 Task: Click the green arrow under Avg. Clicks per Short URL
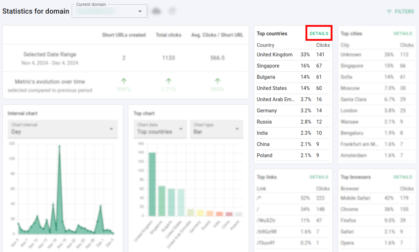tap(217, 81)
